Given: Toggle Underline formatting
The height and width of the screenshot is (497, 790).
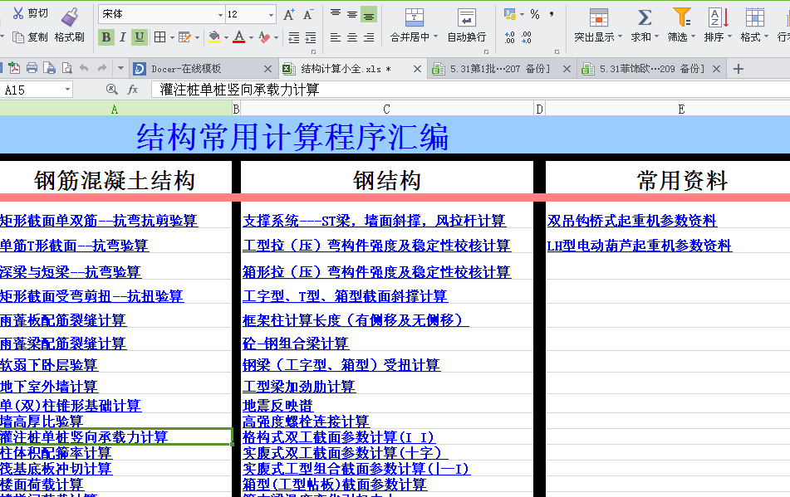Looking at the screenshot, I should click(x=140, y=37).
